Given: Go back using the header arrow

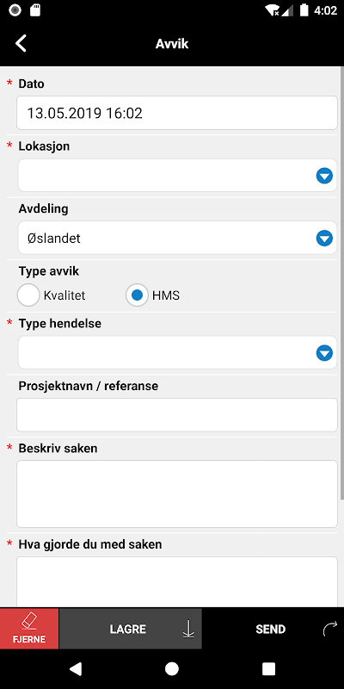Looking at the screenshot, I should (x=21, y=44).
